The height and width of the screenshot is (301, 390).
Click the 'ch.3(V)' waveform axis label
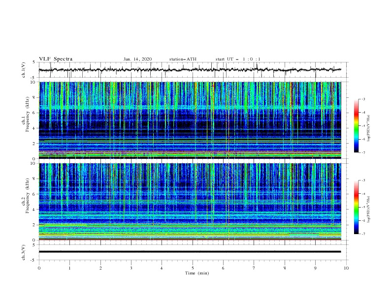(24, 252)
